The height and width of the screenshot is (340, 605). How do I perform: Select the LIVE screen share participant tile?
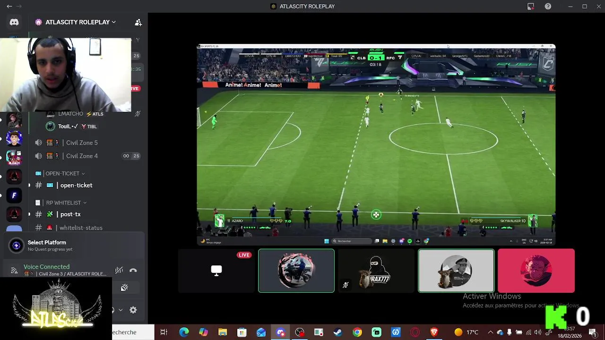click(216, 271)
